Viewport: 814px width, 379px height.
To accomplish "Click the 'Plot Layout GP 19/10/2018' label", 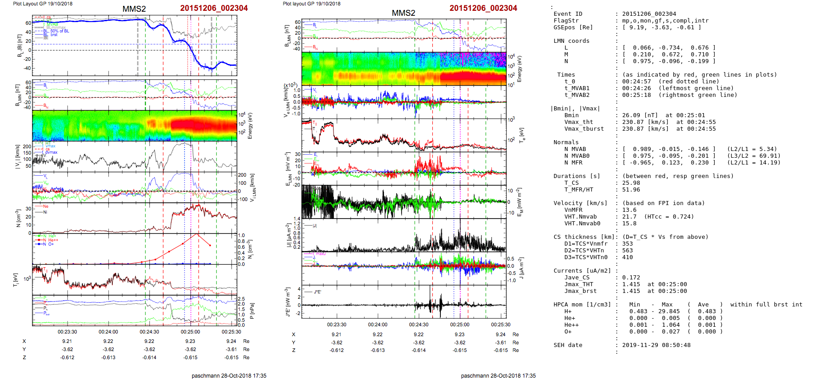I will tap(42, 4).
